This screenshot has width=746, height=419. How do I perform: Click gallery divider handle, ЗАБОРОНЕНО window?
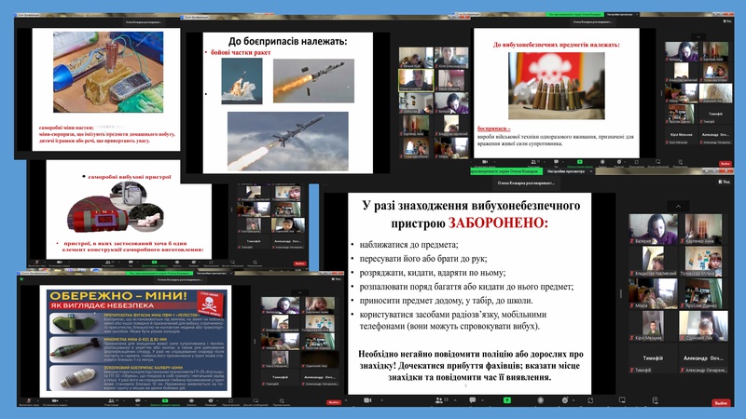pyautogui.click(x=620, y=293)
